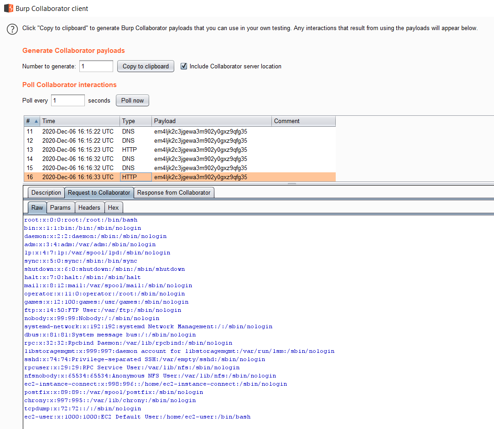494x429 pixels.
Task: Click the split pane divider handle
Action: pyautogui.click(x=292, y=183)
